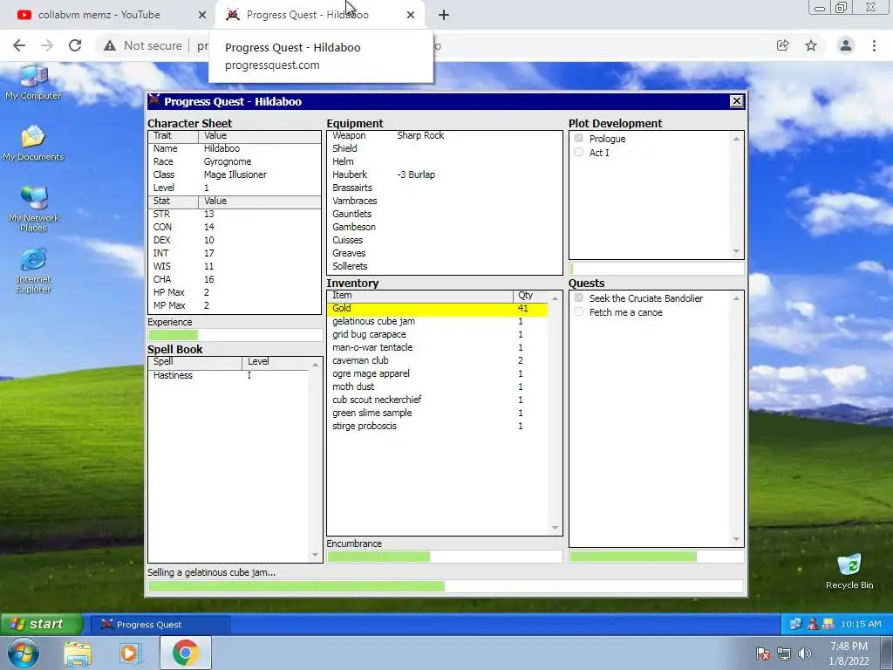Click the Experience progress bar
This screenshot has height=670, width=893.
(x=235, y=335)
